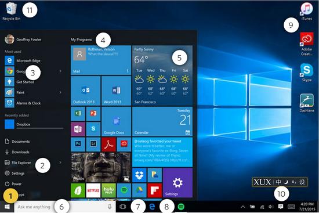This screenshot has height=213, width=319.
Task: Open Task View on the taskbar
Action: tap(123, 207)
